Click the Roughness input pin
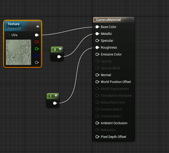The width and height of the screenshot is (169, 153). coord(97,47)
